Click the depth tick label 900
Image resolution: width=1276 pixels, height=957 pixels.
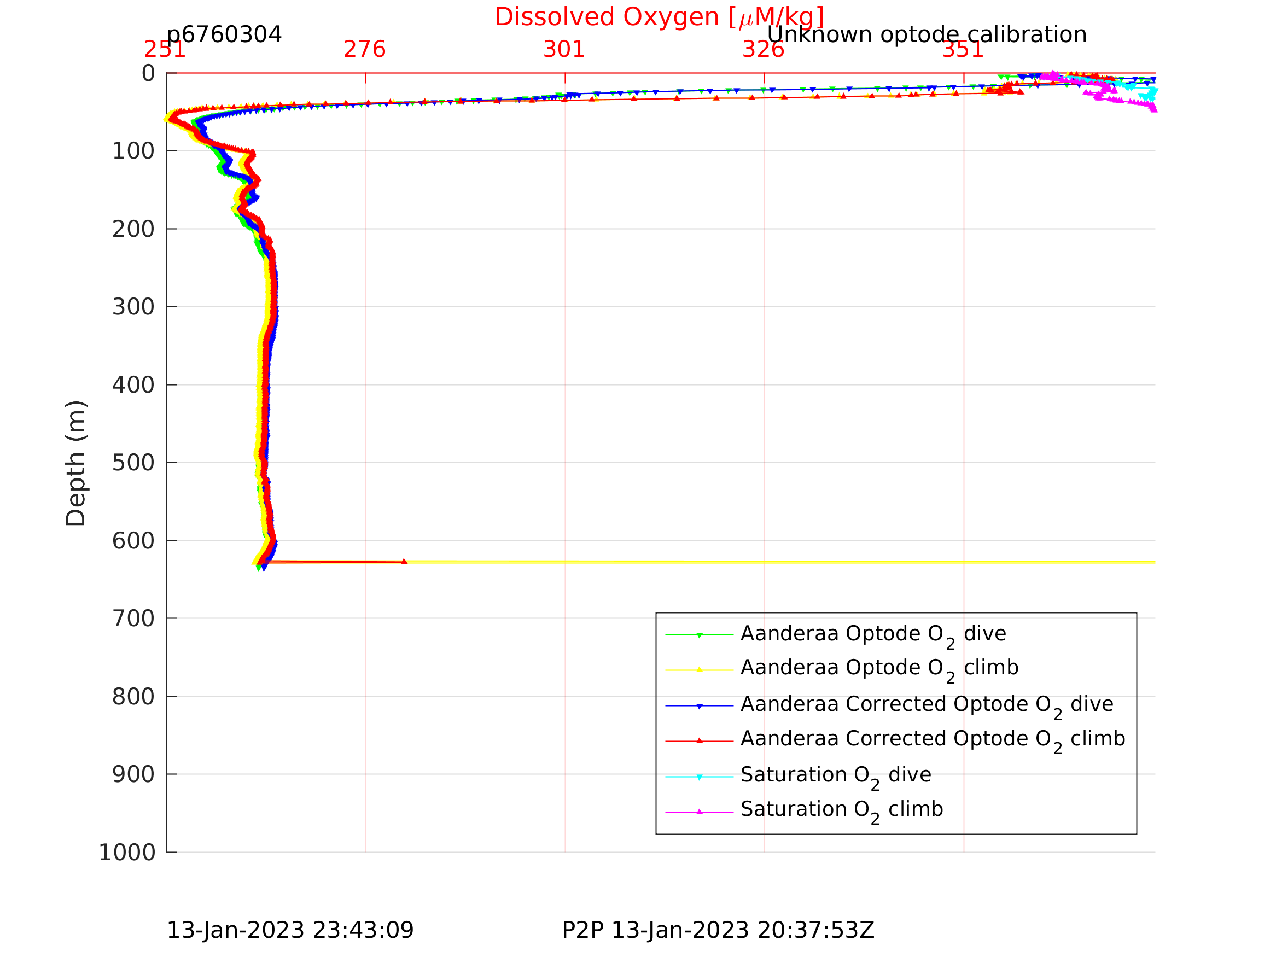tap(133, 775)
